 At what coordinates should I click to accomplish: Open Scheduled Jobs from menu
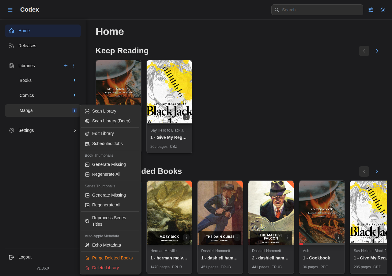(x=110, y=144)
